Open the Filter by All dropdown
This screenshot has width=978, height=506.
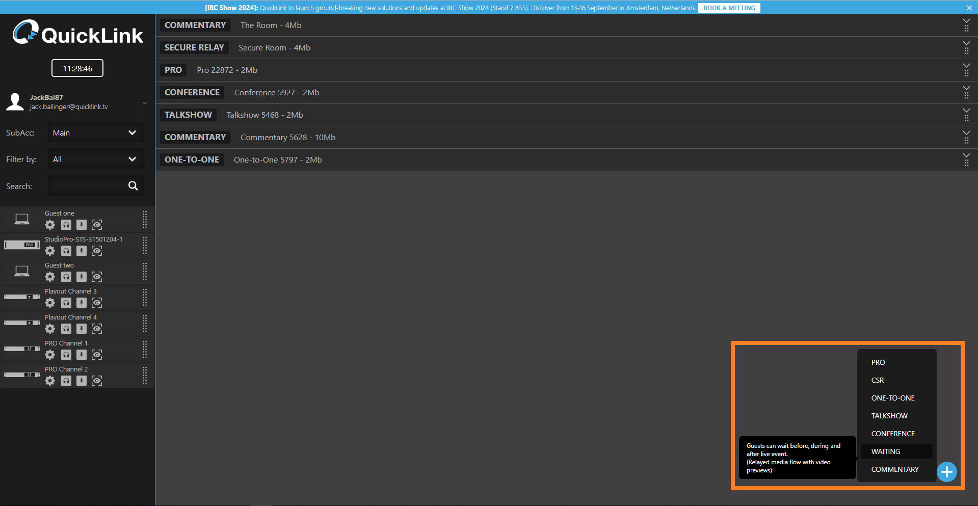(96, 159)
